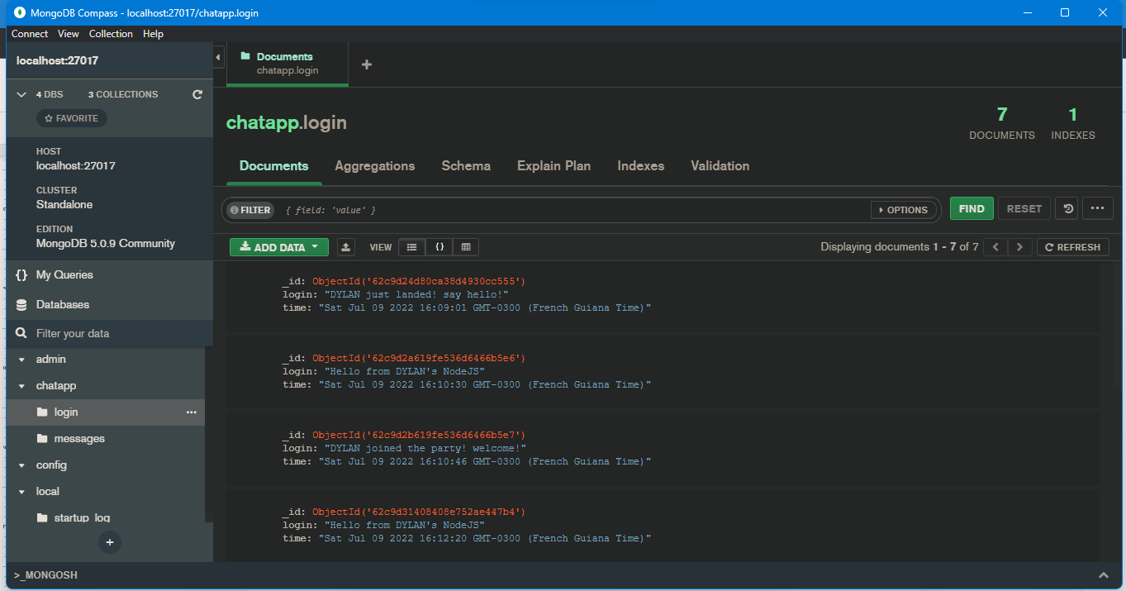Open the Collection menu
The image size is (1126, 591).
111,34
